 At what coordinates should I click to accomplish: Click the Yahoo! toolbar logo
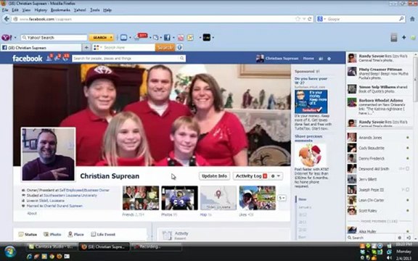pyautogui.click(x=6, y=38)
